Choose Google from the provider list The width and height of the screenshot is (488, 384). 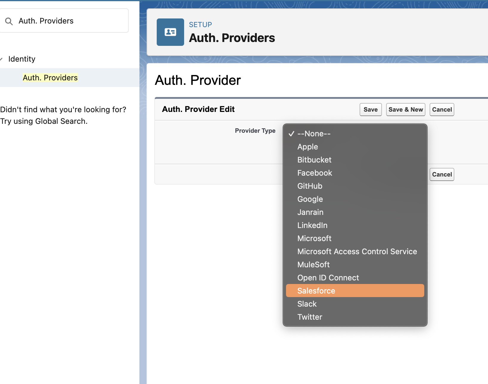point(310,199)
